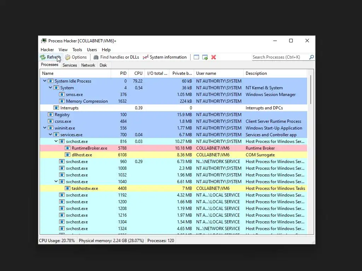Collapse svchost.exe PID 816 node
The height and width of the screenshot is (271, 362).
tap(56, 141)
